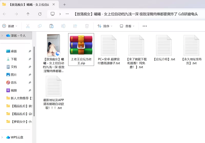Open the 新建 dropdown menu
The image size is (205, 143).
[x=10, y=26]
